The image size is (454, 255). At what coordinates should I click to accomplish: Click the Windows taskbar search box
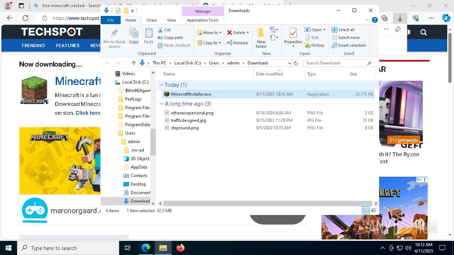[68, 248]
